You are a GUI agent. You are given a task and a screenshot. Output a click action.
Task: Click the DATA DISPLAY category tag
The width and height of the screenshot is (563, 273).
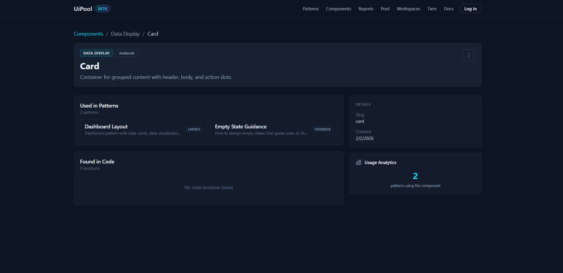pos(96,53)
